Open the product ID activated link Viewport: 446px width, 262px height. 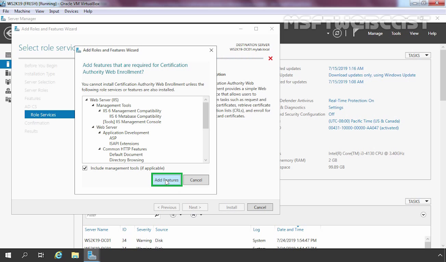(364, 128)
